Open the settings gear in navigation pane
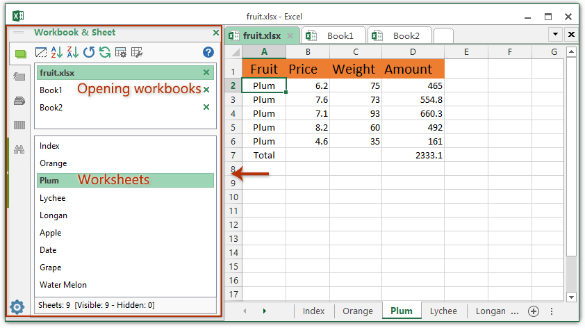The height and width of the screenshot is (328, 585). 17,306
